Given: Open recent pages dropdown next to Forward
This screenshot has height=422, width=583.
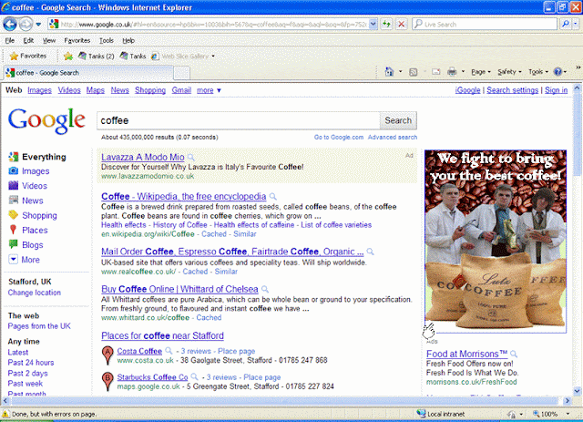Looking at the screenshot, I should [x=38, y=25].
